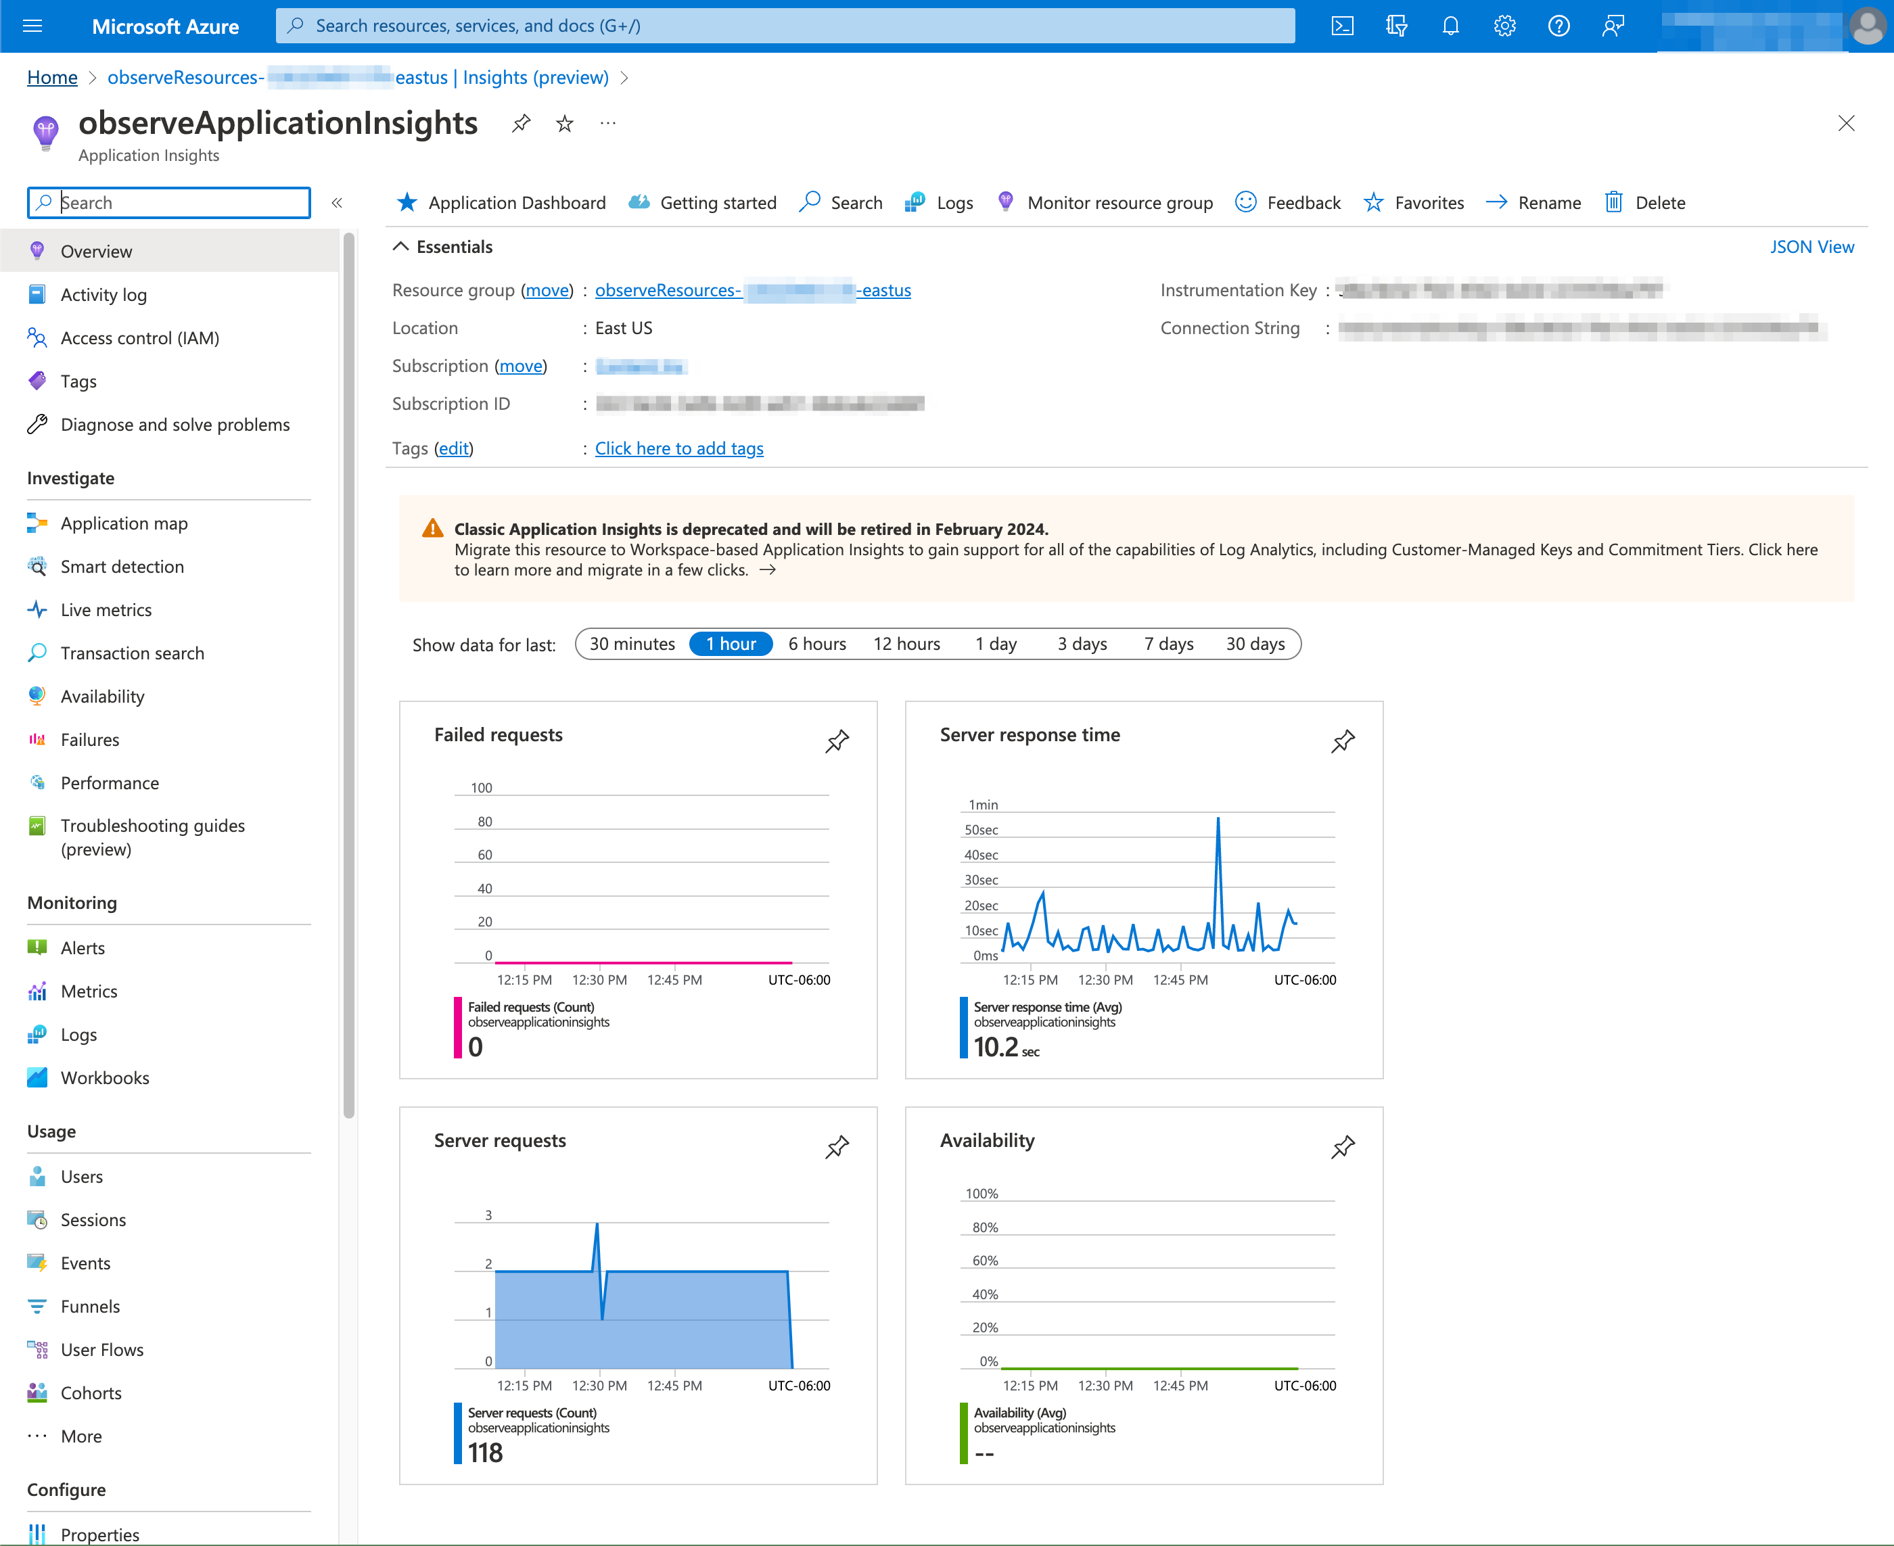This screenshot has height=1546, width=1894.
Task: Collapse the Essentials section
Action: point(401,247)
